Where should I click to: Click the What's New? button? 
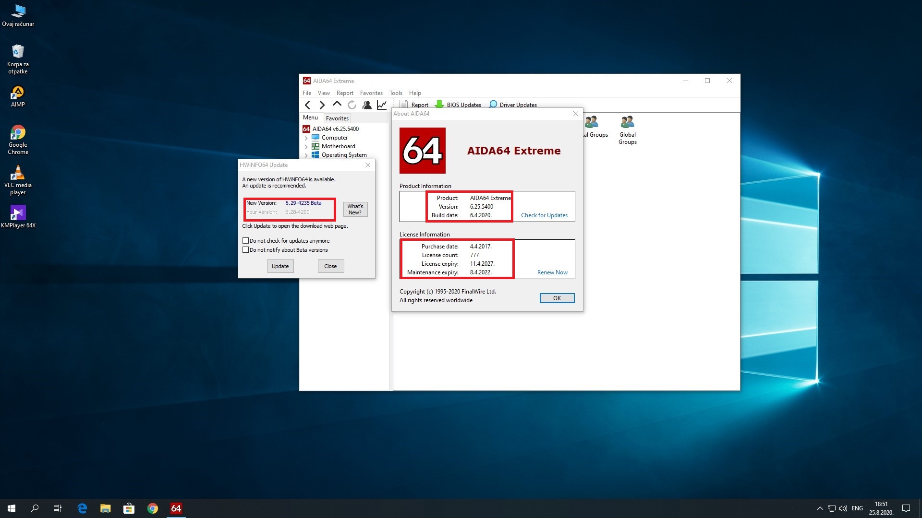(355, 209)
